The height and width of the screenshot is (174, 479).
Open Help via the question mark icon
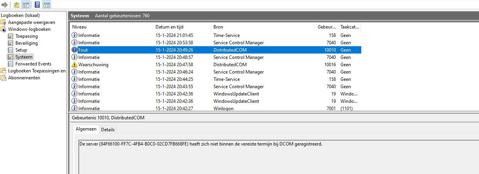pos(37,5)
